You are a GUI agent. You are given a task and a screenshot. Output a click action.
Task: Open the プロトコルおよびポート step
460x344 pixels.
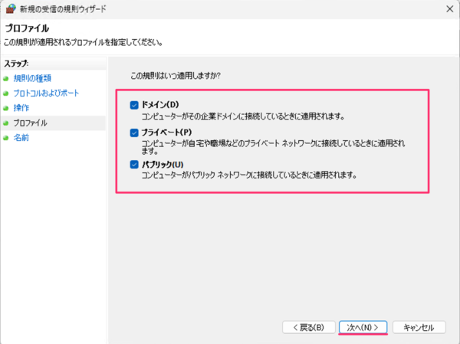[x=46, y=93]
